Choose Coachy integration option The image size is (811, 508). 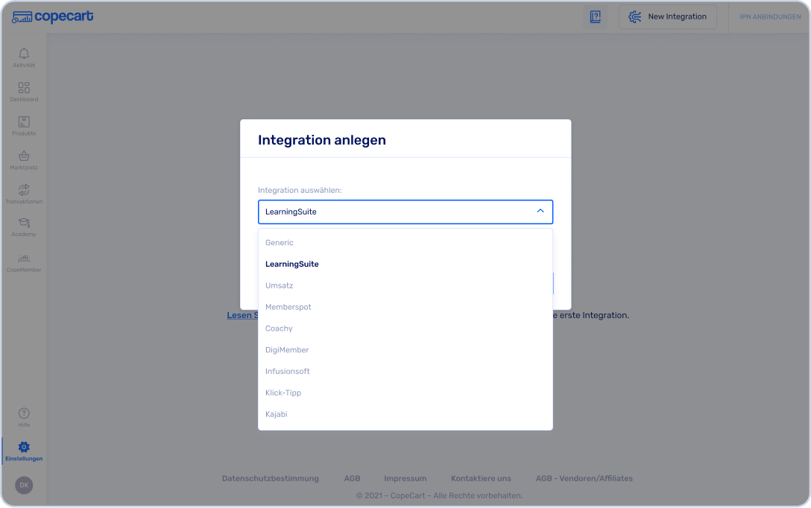405,328
